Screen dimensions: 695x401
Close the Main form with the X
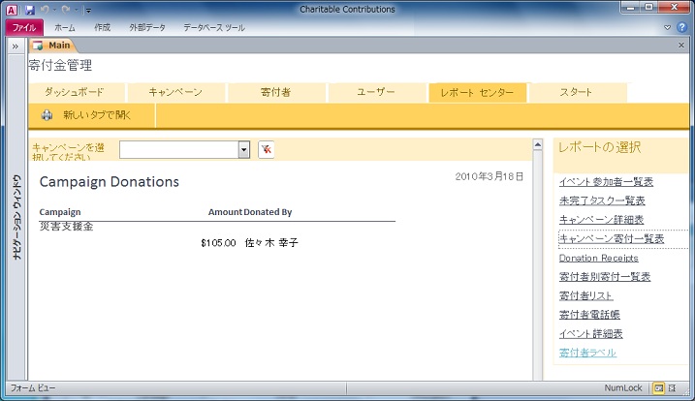(x=681, y=46)
